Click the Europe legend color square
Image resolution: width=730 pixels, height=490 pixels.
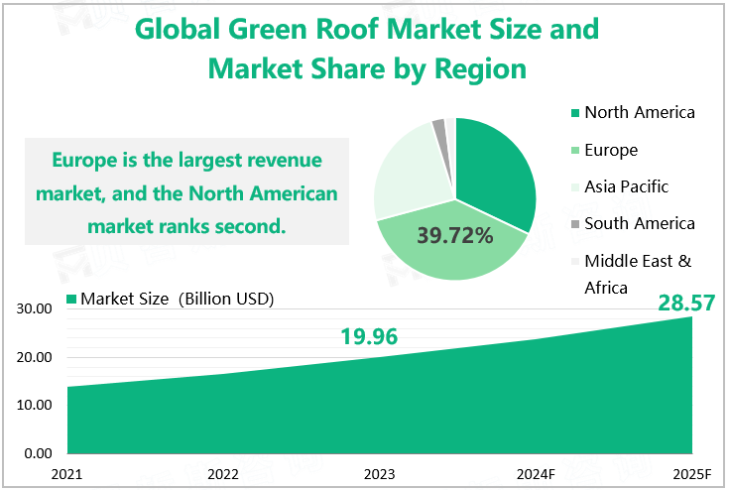click(573, 151)
